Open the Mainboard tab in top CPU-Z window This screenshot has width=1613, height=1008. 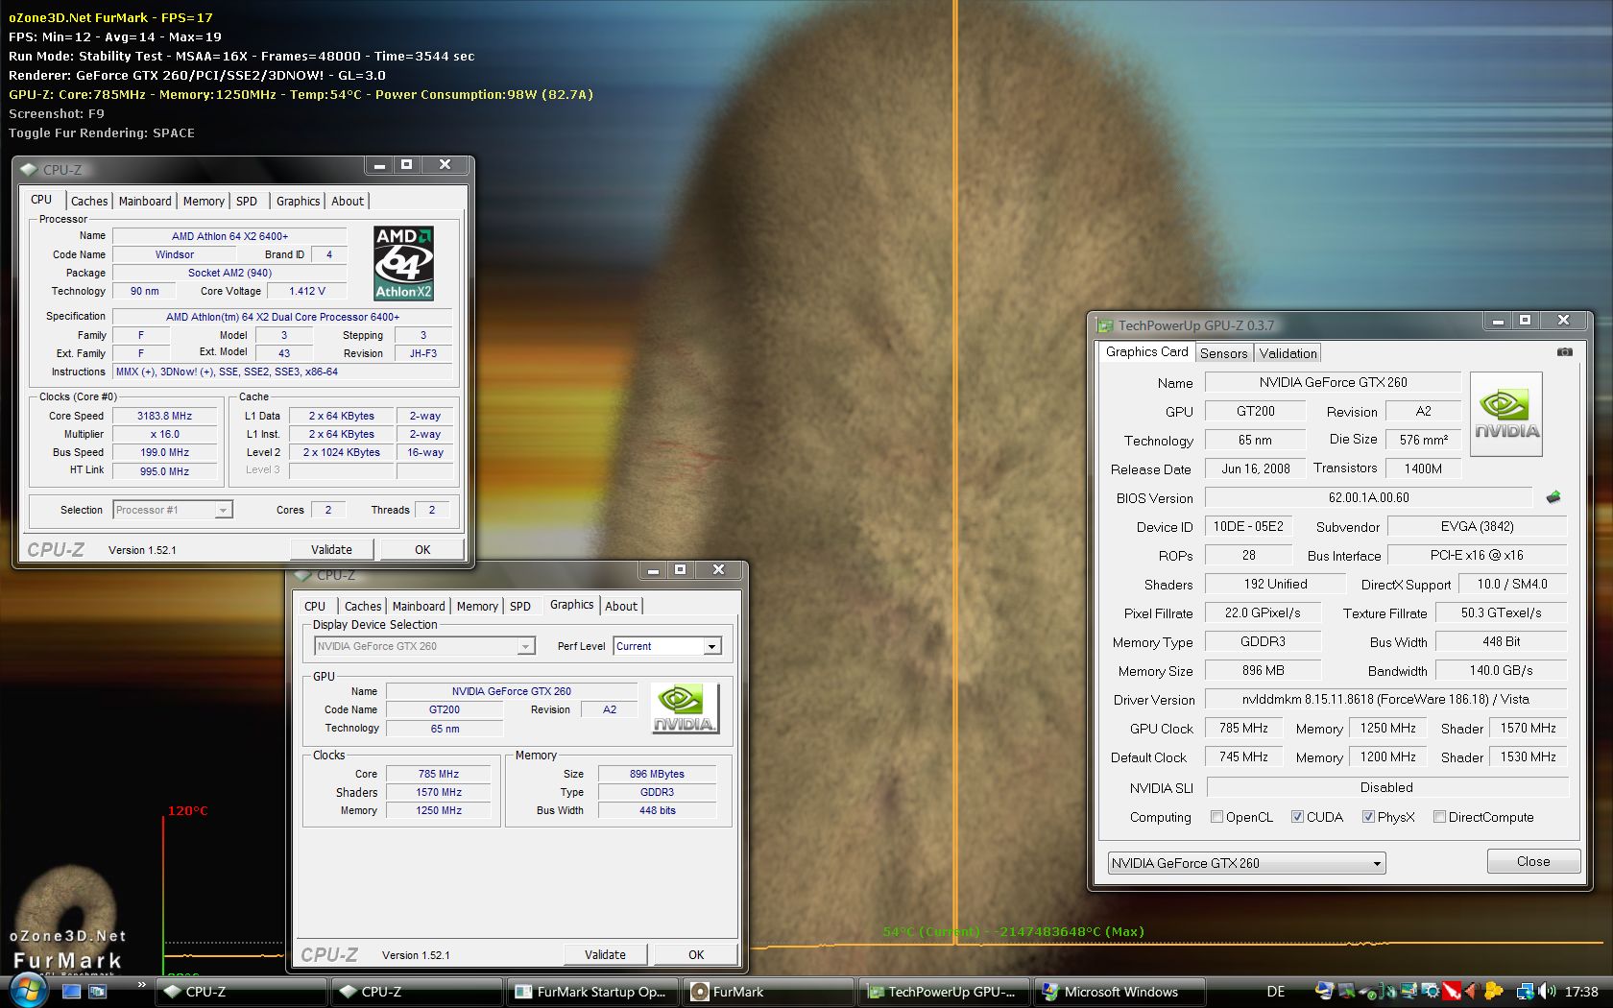point(145,201)
